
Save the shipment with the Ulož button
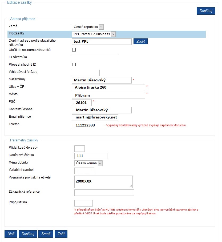click(11, 234)
